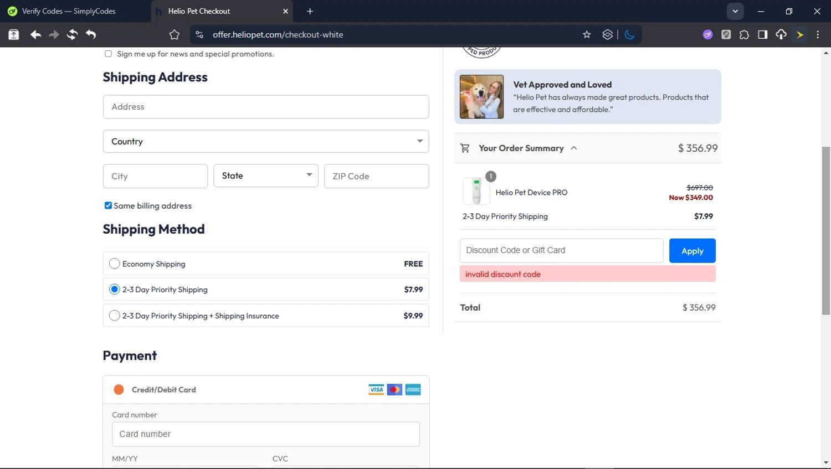Click the Total amount $ 356.99
The width and height of the screenshot is (831, 469).
(699, 307)
